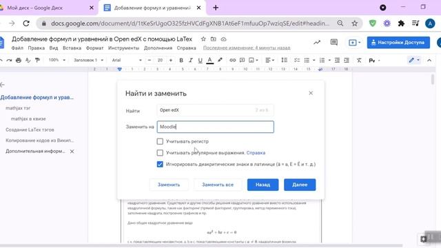Switch to the Мой диск browser tab
The height and width of the screenshot is (248, 441).
[48, 8]
